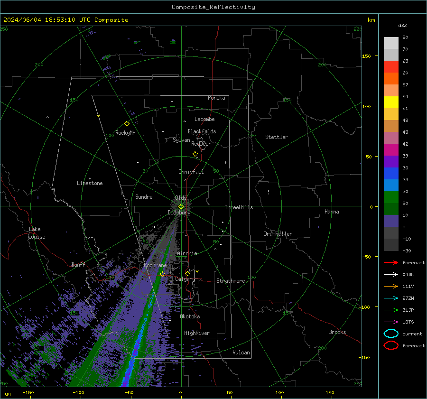Click the 'current' legend label
The height and width of the screenshot is (399, 427).
[412, 334]
